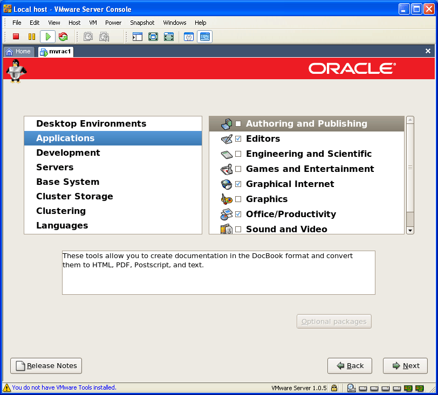The image size is (438, 395).
Task: Uncheck the Editors checkbox
Action: pos(238,139)
